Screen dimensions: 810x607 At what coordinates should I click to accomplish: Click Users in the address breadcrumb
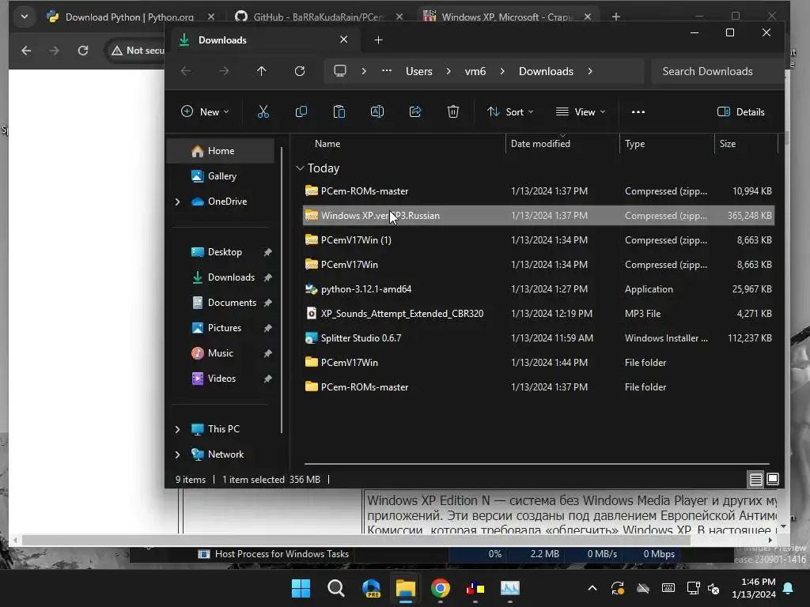(x=419, y=71)
